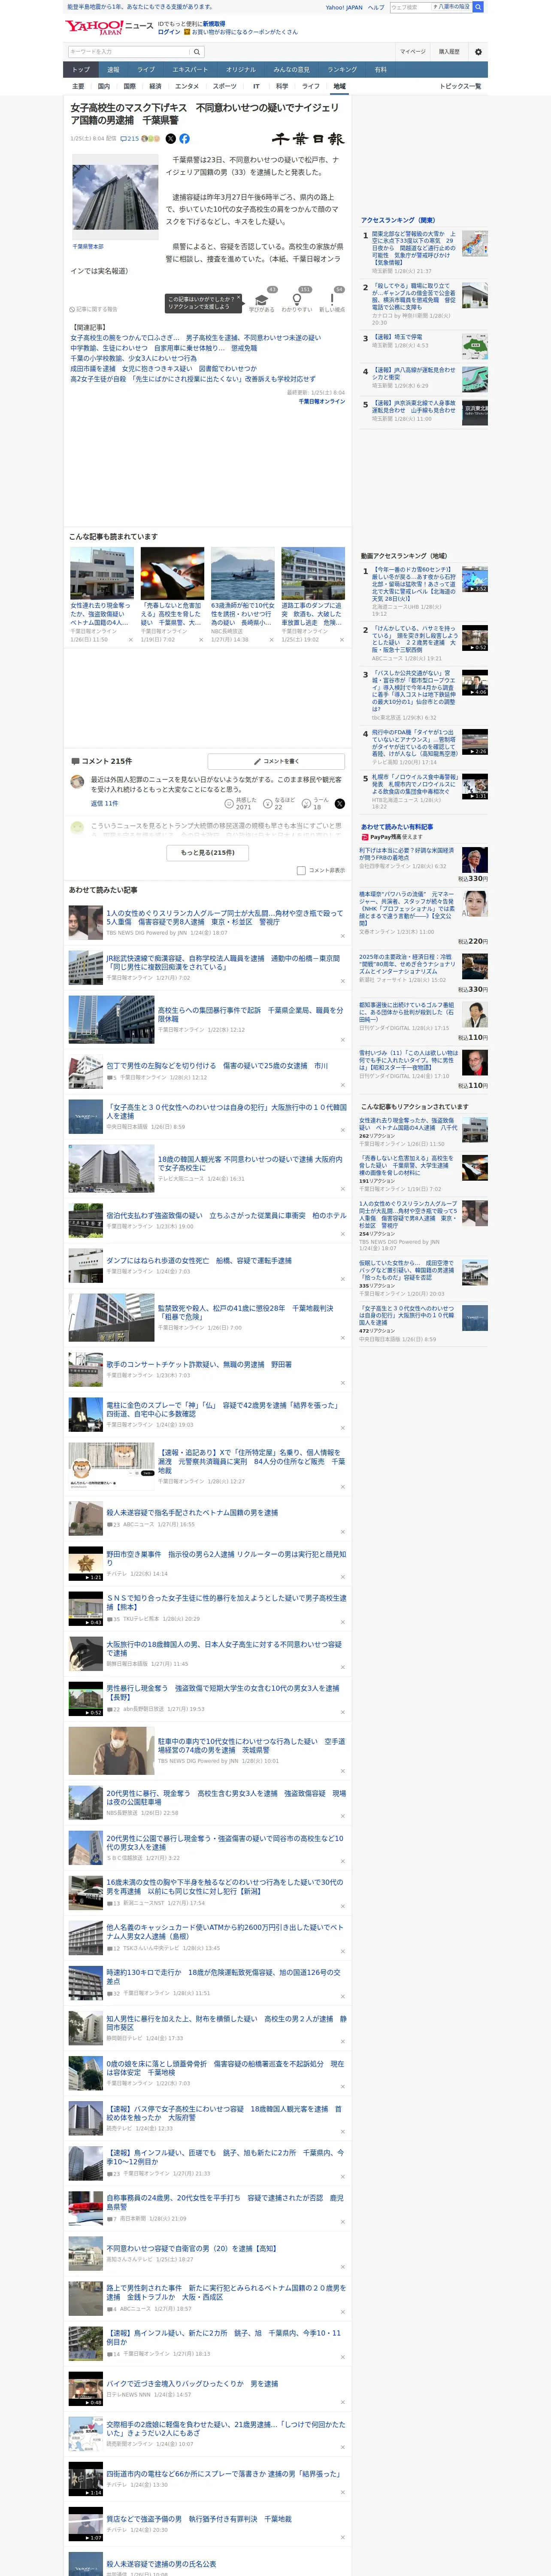This screenshot has height=2576, width=551.
Task: Open related link 千葉の小学校教諭、少女3人にわいせつ行為
Action: tap(133, 358)
